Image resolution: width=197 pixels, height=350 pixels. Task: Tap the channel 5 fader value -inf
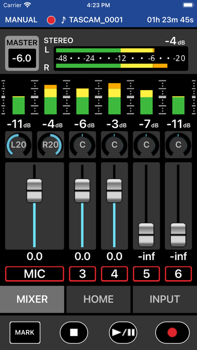[146, 256]
